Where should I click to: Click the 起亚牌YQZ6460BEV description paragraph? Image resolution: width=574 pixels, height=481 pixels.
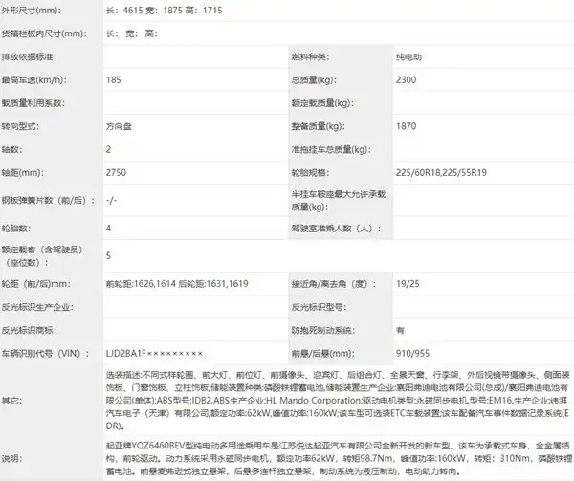339,458
